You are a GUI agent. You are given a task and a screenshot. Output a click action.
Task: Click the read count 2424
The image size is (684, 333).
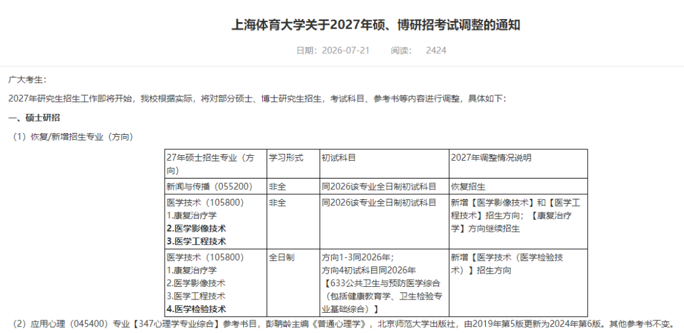click(x=436, y=51)
